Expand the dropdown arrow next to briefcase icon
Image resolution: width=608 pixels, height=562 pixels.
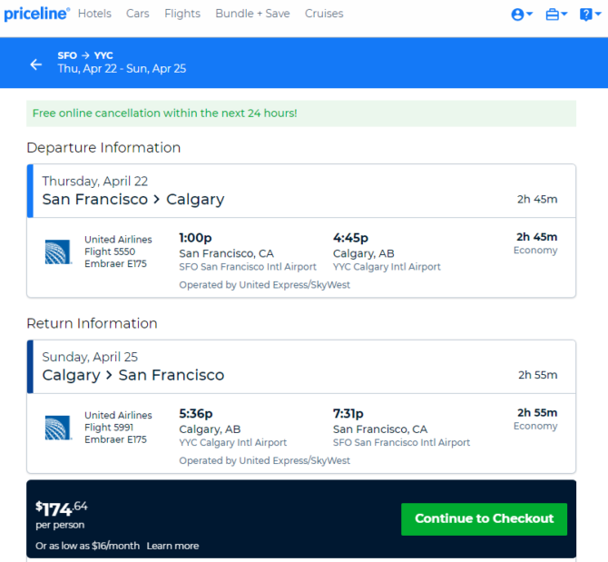[x=564, y=15]
